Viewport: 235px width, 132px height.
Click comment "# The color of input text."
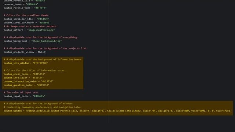tap(22, 92)
